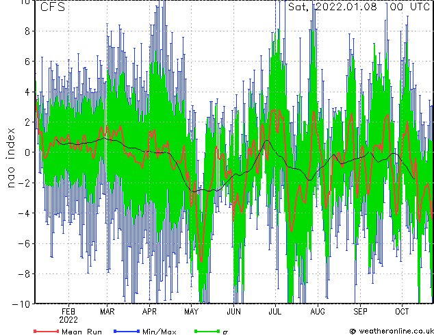Click the Min/Max legend label

159,332
